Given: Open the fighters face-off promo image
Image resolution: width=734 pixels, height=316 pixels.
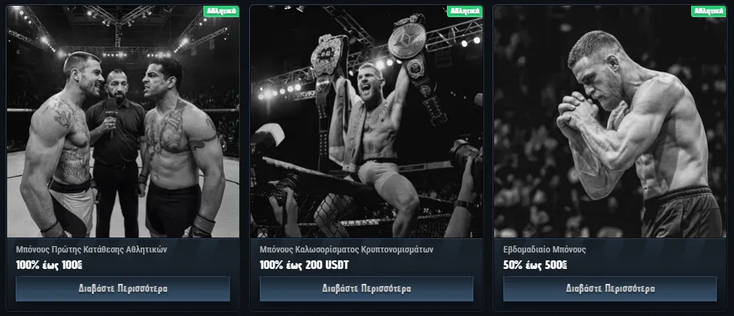Looking at the screenshot, I should (x=123, y=121).
